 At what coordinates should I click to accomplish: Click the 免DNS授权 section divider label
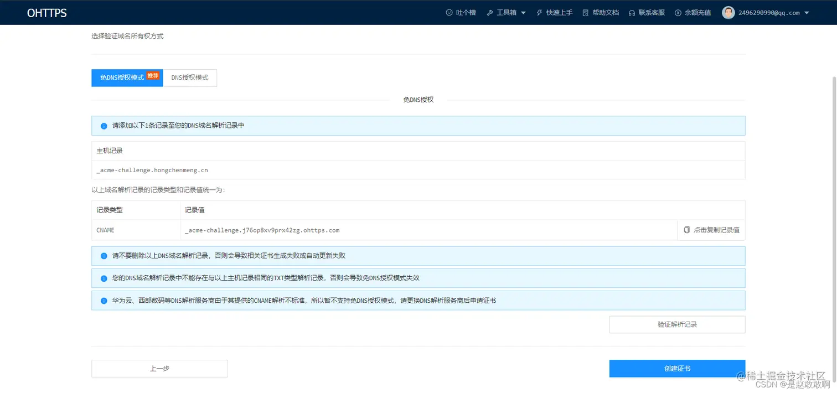point(418,100)
